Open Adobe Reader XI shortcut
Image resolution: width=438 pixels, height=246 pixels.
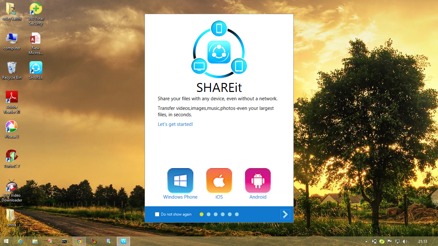12,102
